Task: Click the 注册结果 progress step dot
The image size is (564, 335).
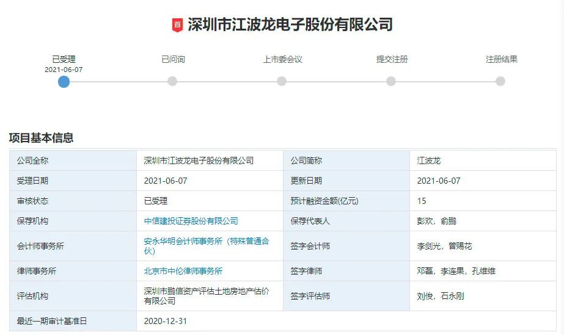Action: (500, 81)
